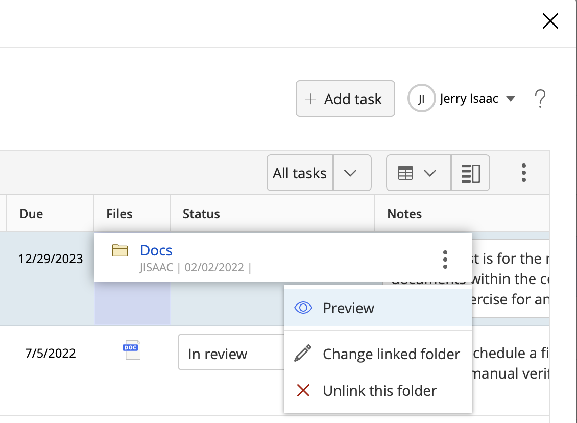Image resolution: width=577 pixels, height=423 pixels.
Task: Open the Docs folder three-dot menu
Action: [x=445, y=260]
